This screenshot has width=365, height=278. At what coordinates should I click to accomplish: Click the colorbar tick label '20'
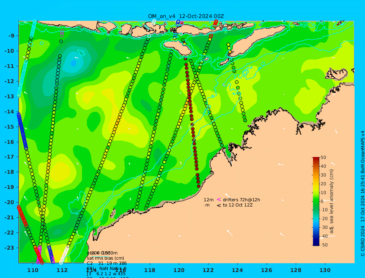[x=323, y=184]
